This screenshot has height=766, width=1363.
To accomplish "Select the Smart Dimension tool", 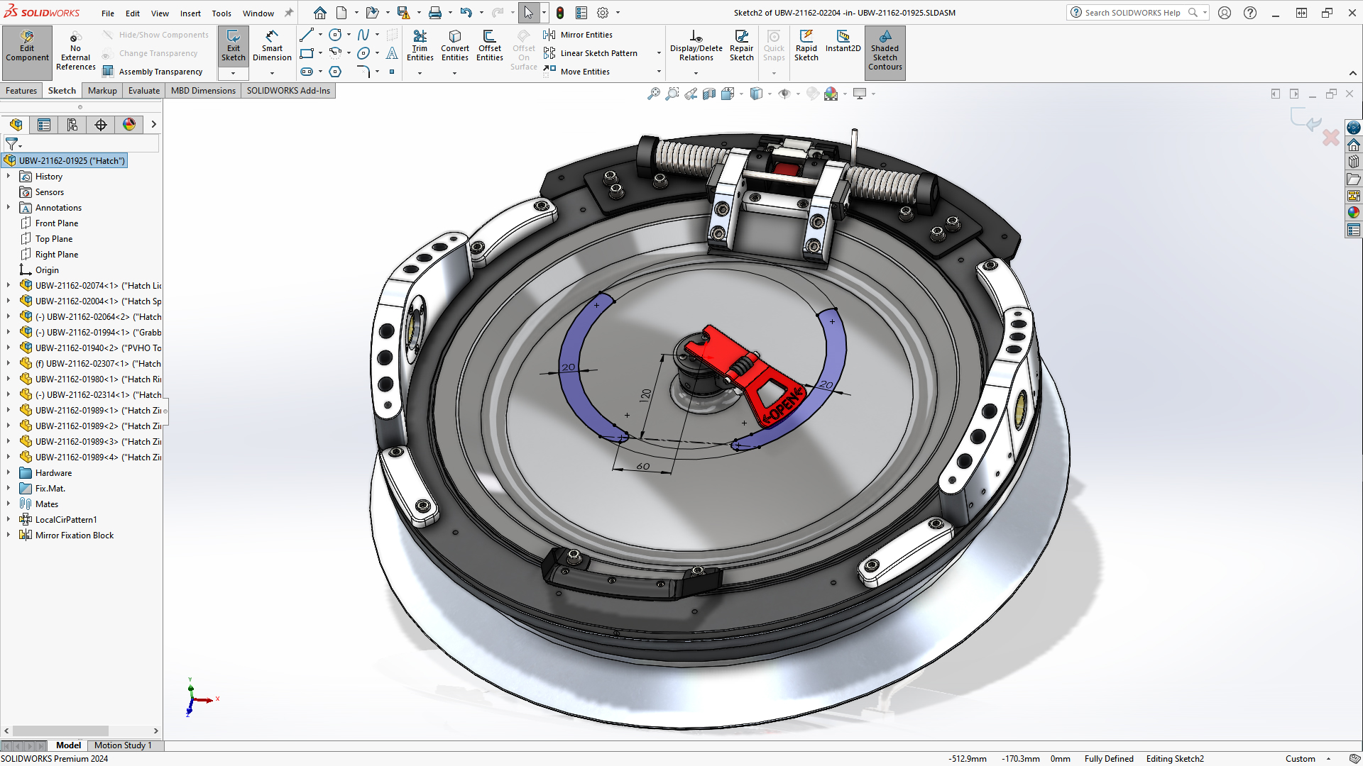I will tap(272, 47).
